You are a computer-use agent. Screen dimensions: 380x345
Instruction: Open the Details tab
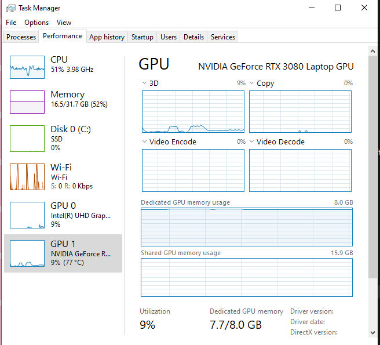[193, 37]
